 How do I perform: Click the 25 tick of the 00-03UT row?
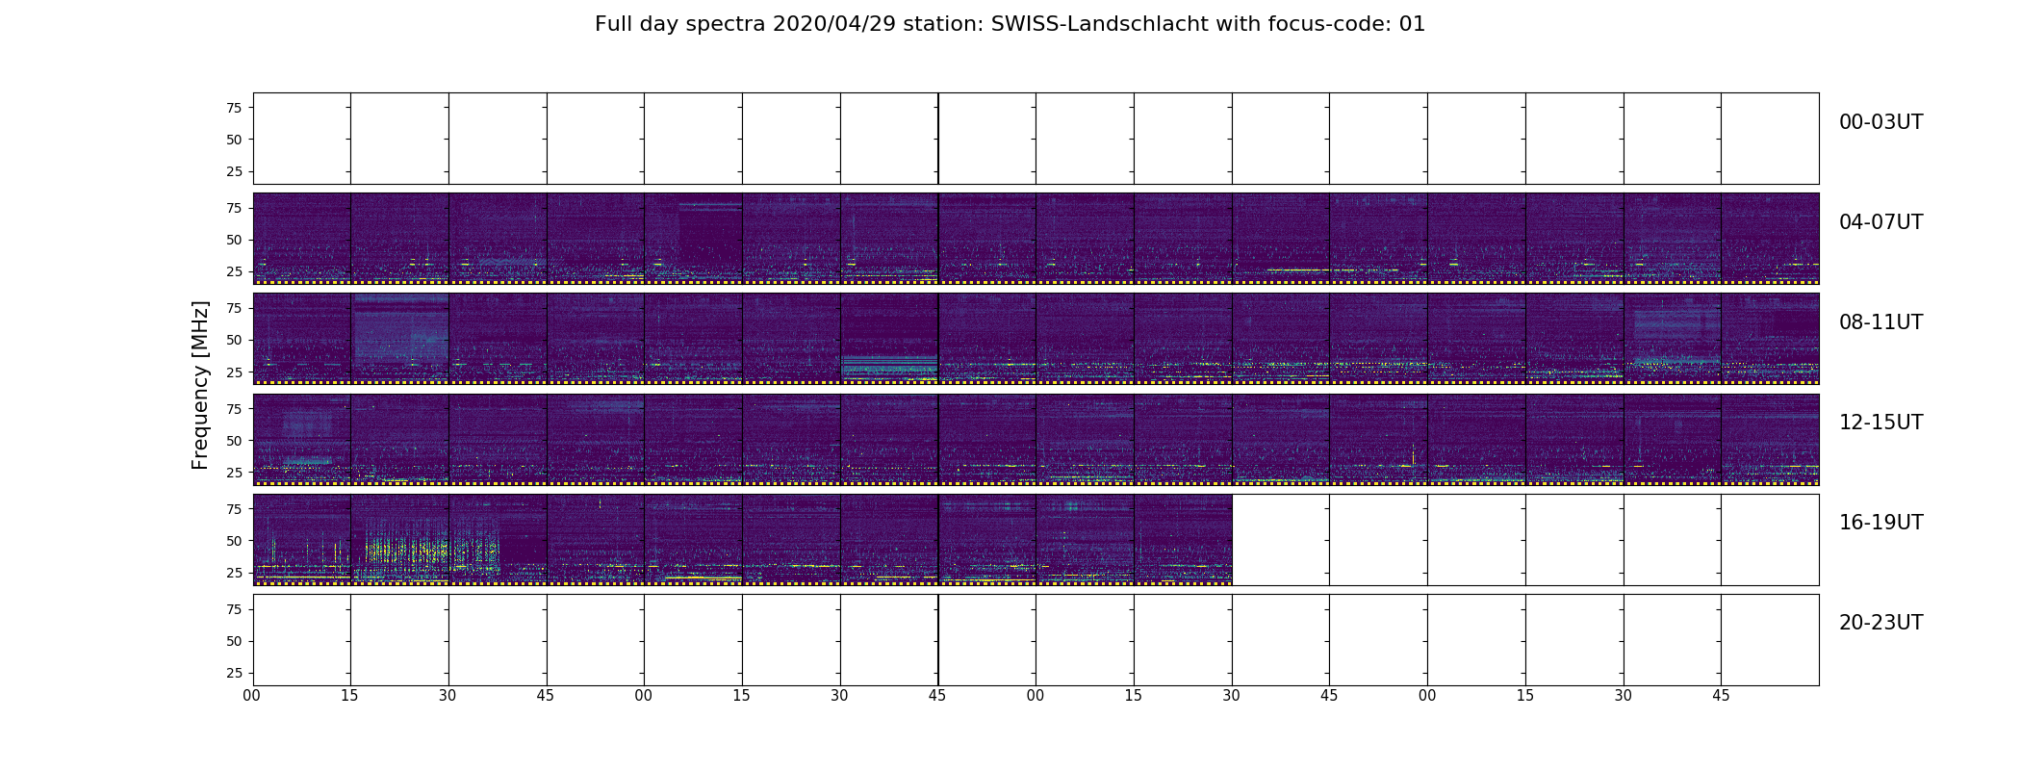click(x=233, y=171)
